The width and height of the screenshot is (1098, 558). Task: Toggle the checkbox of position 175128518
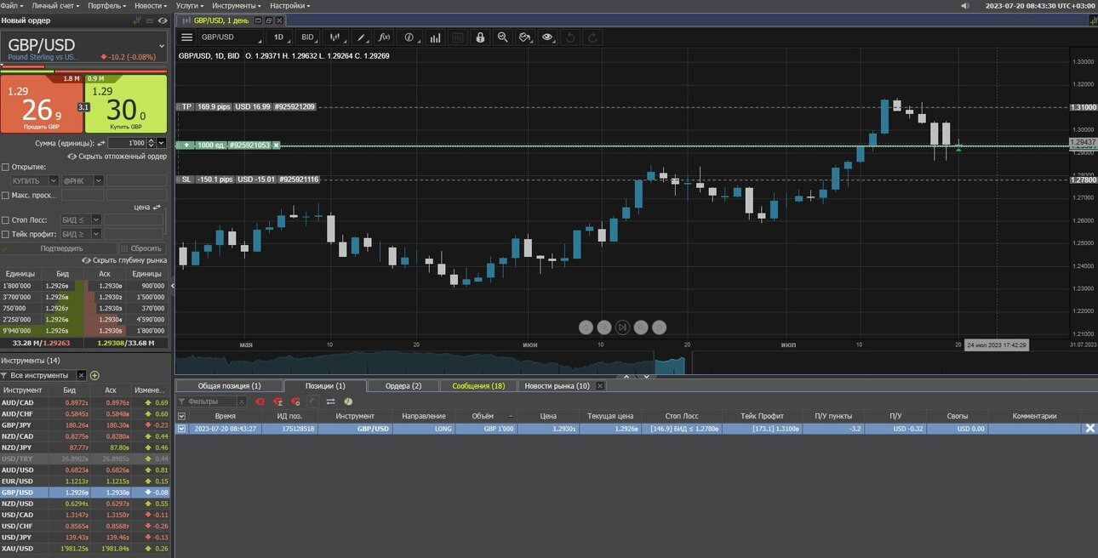(181, 429)
